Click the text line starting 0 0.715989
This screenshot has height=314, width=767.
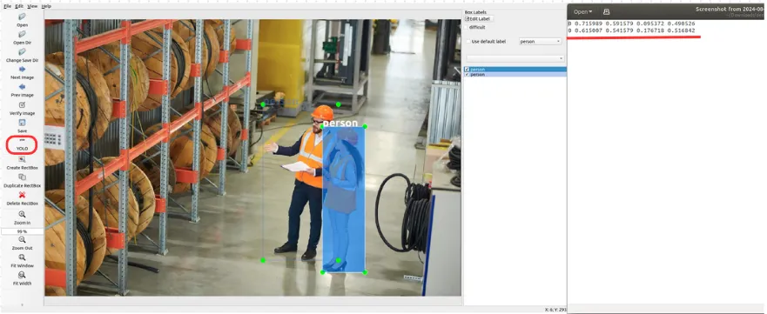(631, 23)
